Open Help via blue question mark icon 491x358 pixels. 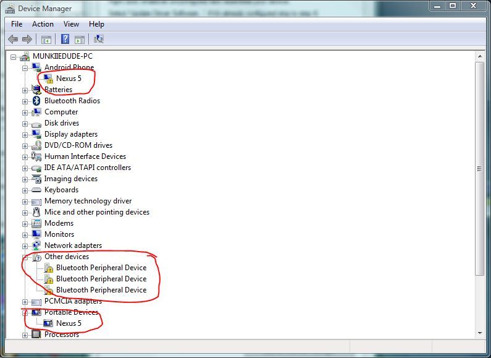[65, 39]
